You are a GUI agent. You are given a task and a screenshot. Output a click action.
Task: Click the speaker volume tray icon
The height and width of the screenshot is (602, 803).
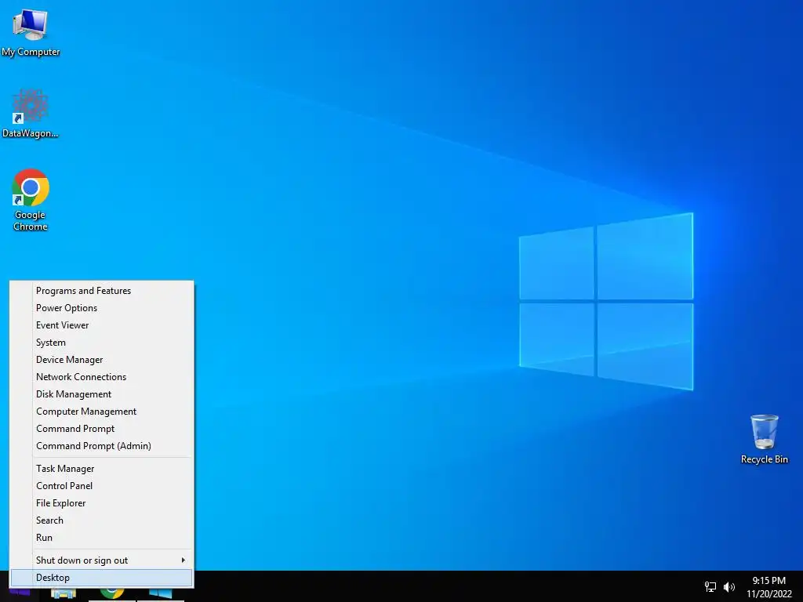729,586
